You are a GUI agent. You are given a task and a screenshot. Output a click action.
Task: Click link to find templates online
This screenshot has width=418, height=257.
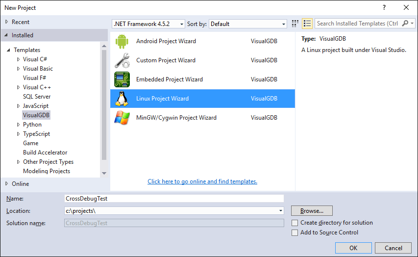click(x=202, y=181)
